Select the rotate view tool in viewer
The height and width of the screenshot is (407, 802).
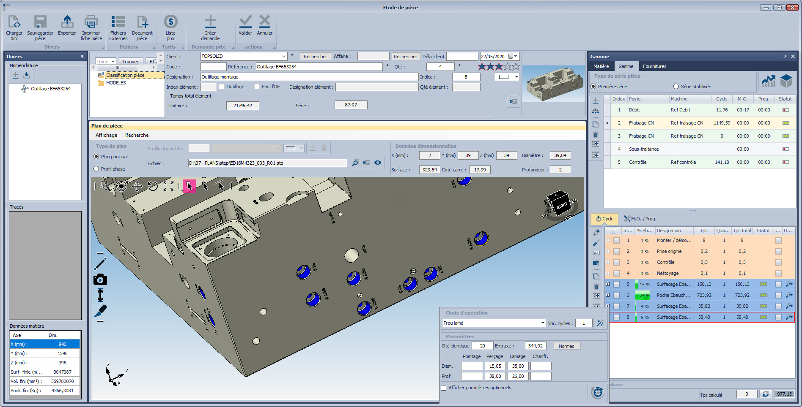[153, 186]
